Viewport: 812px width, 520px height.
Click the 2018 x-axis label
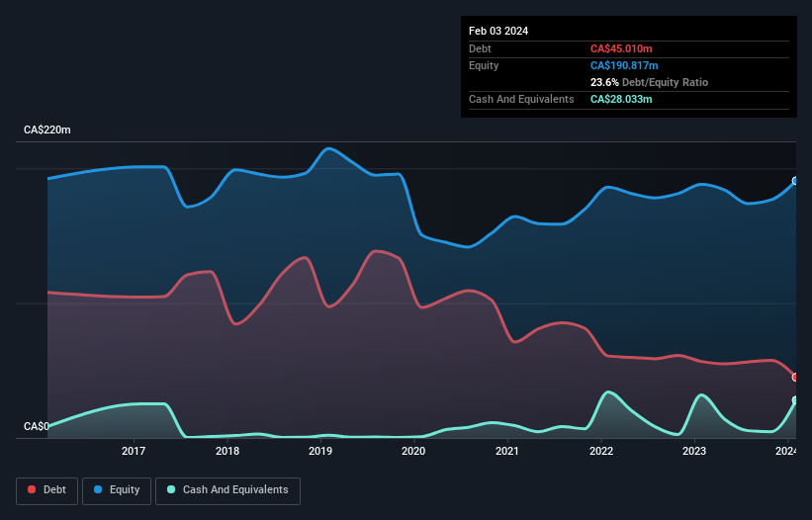tap(227, 451)
